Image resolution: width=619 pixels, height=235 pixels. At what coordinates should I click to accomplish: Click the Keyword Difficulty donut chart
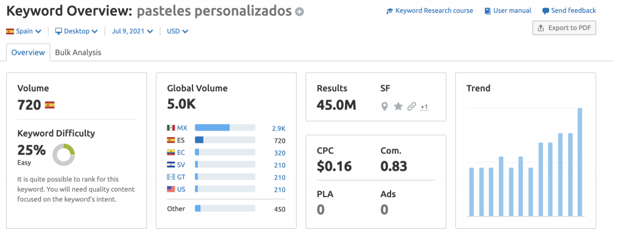point(64,155)
